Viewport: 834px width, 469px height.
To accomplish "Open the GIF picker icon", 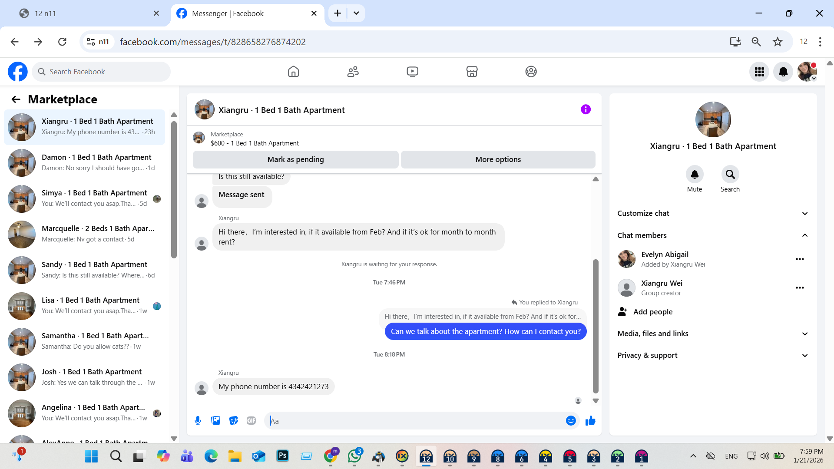I will click(x=251, y=421).
